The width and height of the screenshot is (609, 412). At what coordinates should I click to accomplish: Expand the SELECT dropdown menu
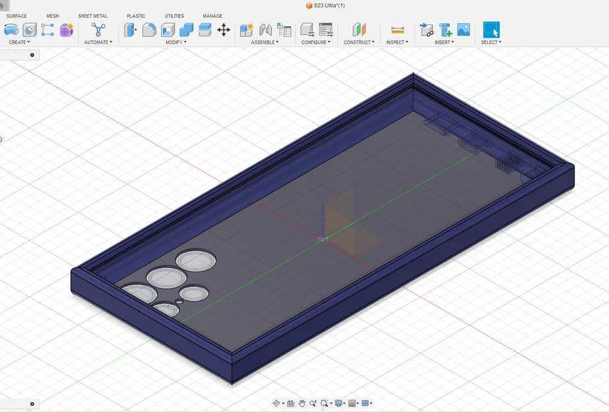pos(491,42)
